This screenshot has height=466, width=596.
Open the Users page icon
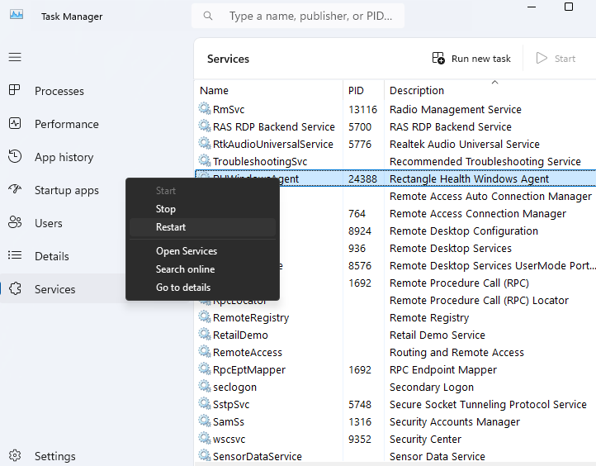click(15, 222)
